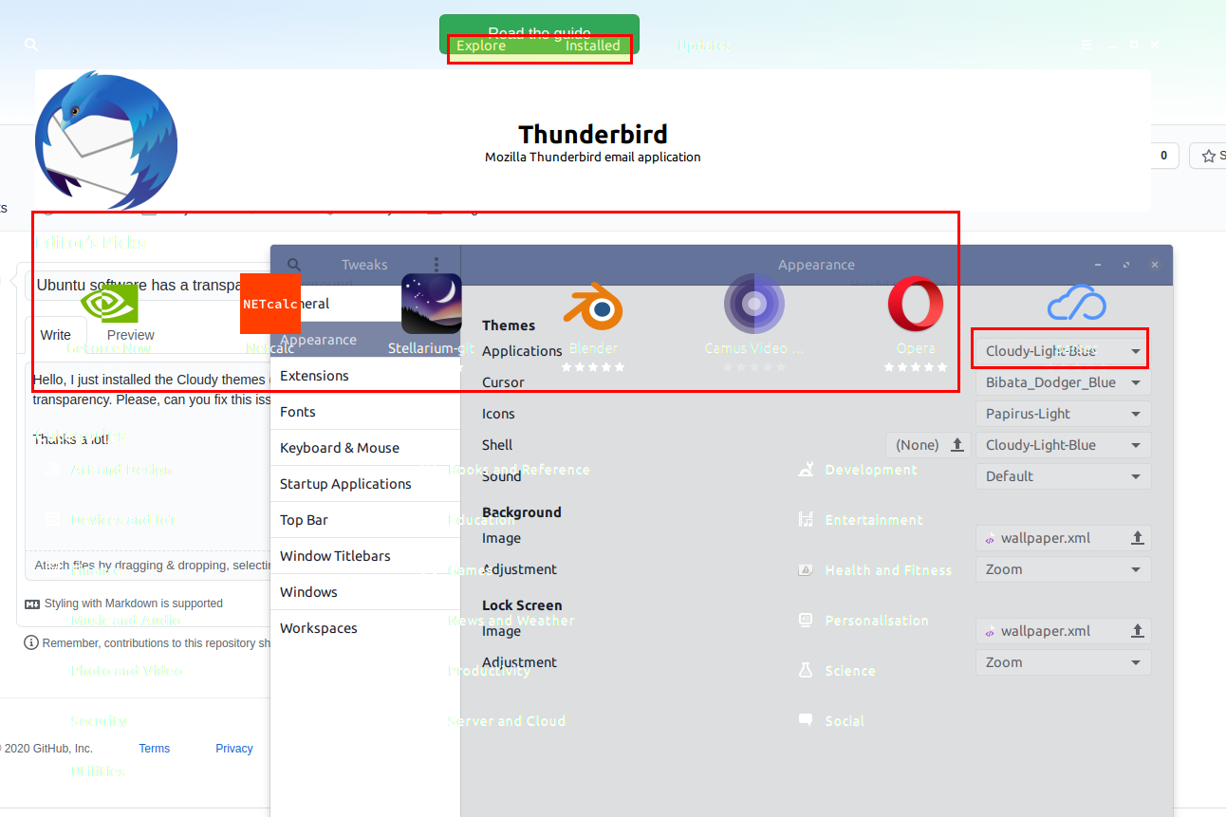Screen dimensions: 1226x817
Task: Open the GitHub Privacy link
Action: coord(234,749)
